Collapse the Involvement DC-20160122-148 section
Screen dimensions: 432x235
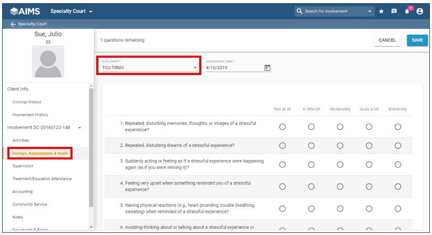tap(79, 127)
